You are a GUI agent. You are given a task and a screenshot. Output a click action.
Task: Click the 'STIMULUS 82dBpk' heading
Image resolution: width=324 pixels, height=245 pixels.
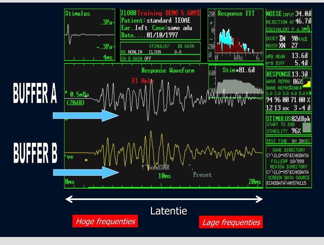click(x=288, y=119)
